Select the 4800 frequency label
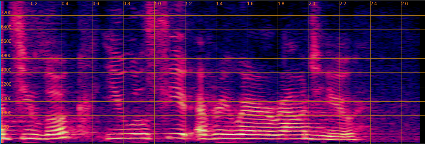The height and width of the screenshot is (144, 425). pyautogui.click(x=6, y=56)
